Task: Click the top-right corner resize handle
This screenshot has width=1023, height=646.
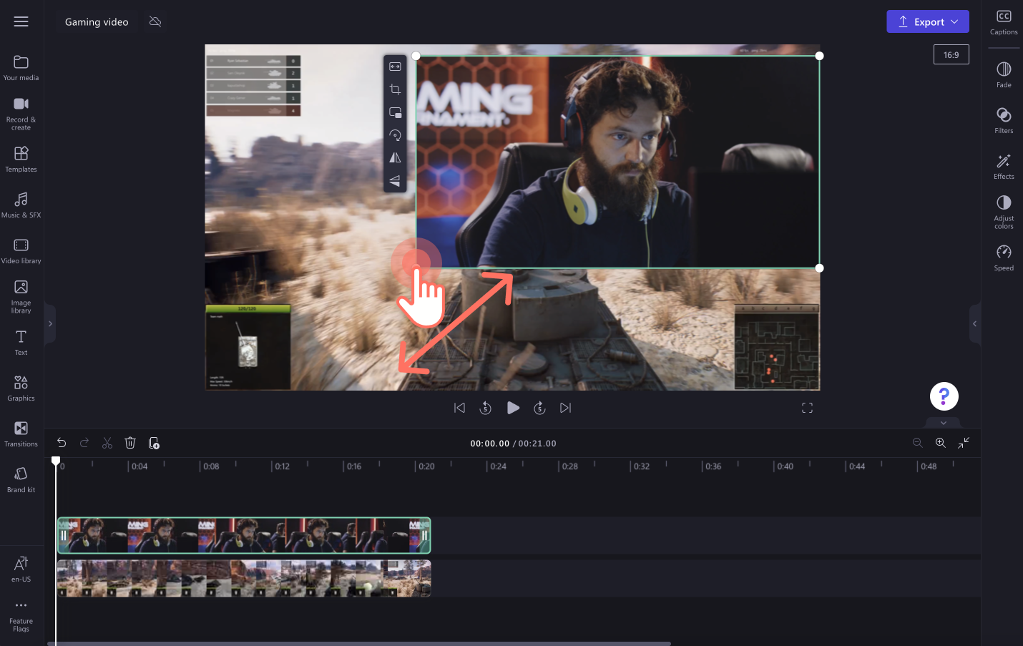Action: pos(820,56)
